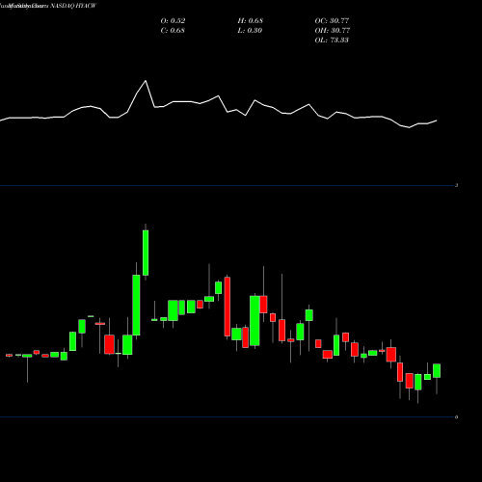The width and height of the screenshot is (482, 482).
Task: Click the last green candle on the right
Action: tap(437, 370)
